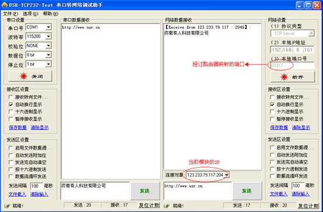Click the app icon in the title bar
323x212 pixels.
(x=4, y=5)
